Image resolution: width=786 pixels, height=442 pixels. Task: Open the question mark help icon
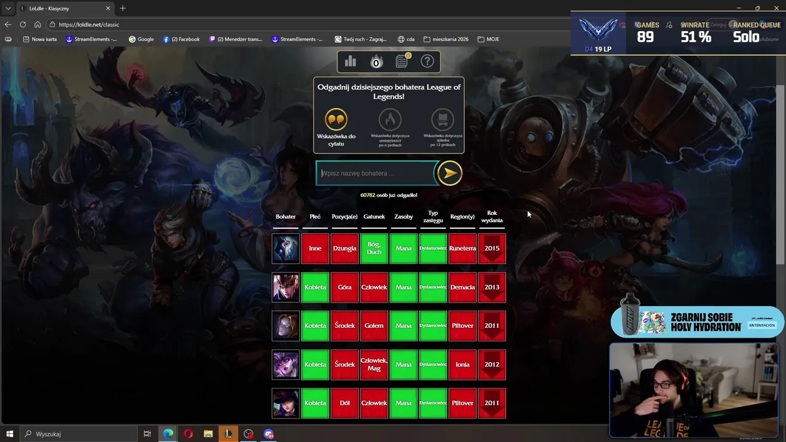(427, 61)
